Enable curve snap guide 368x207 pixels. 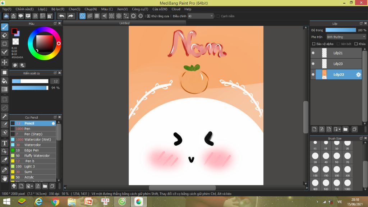(x=126, y=16)
